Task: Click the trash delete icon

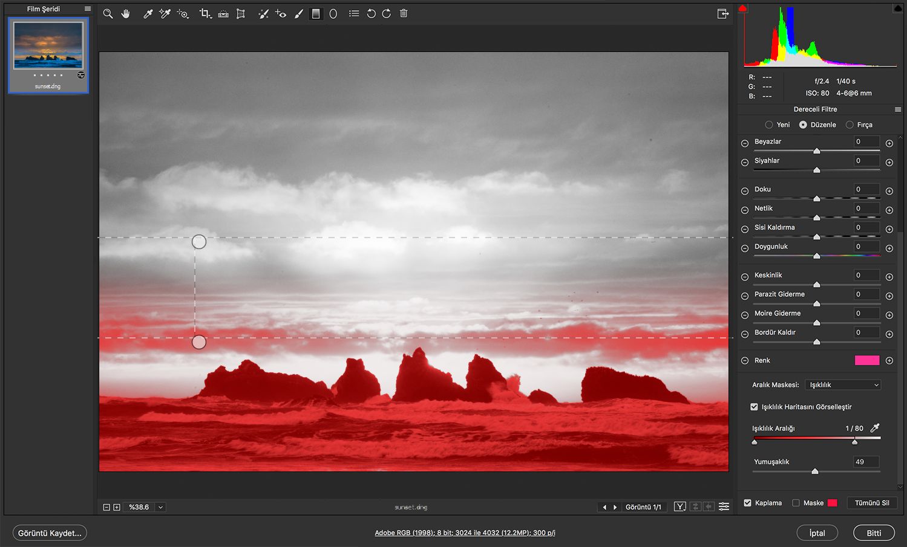Action: [404, 13]
